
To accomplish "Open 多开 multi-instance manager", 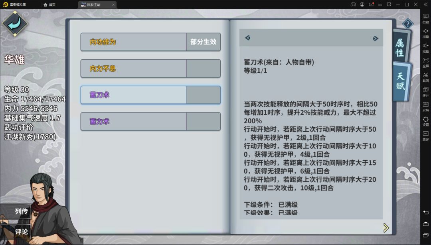I will (x=425, y=92).
